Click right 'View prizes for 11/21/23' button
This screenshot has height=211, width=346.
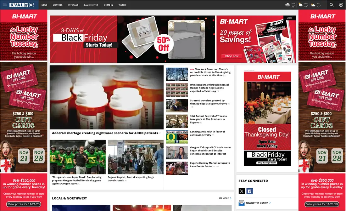point(322,204)
